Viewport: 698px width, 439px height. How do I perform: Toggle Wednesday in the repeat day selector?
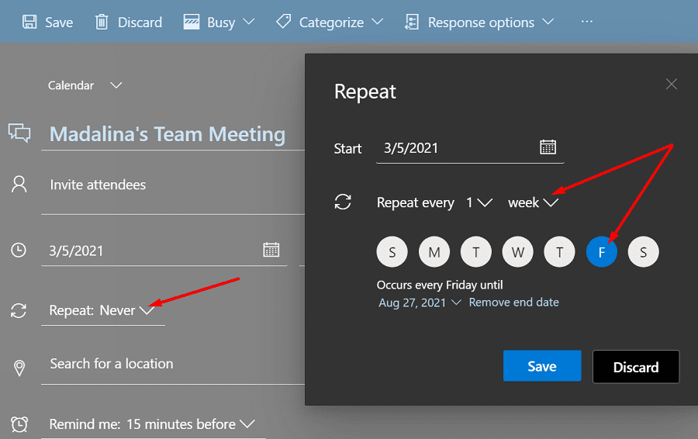518,252
